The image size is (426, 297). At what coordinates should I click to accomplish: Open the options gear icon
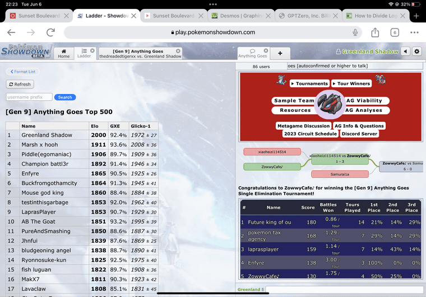[417, 51]
